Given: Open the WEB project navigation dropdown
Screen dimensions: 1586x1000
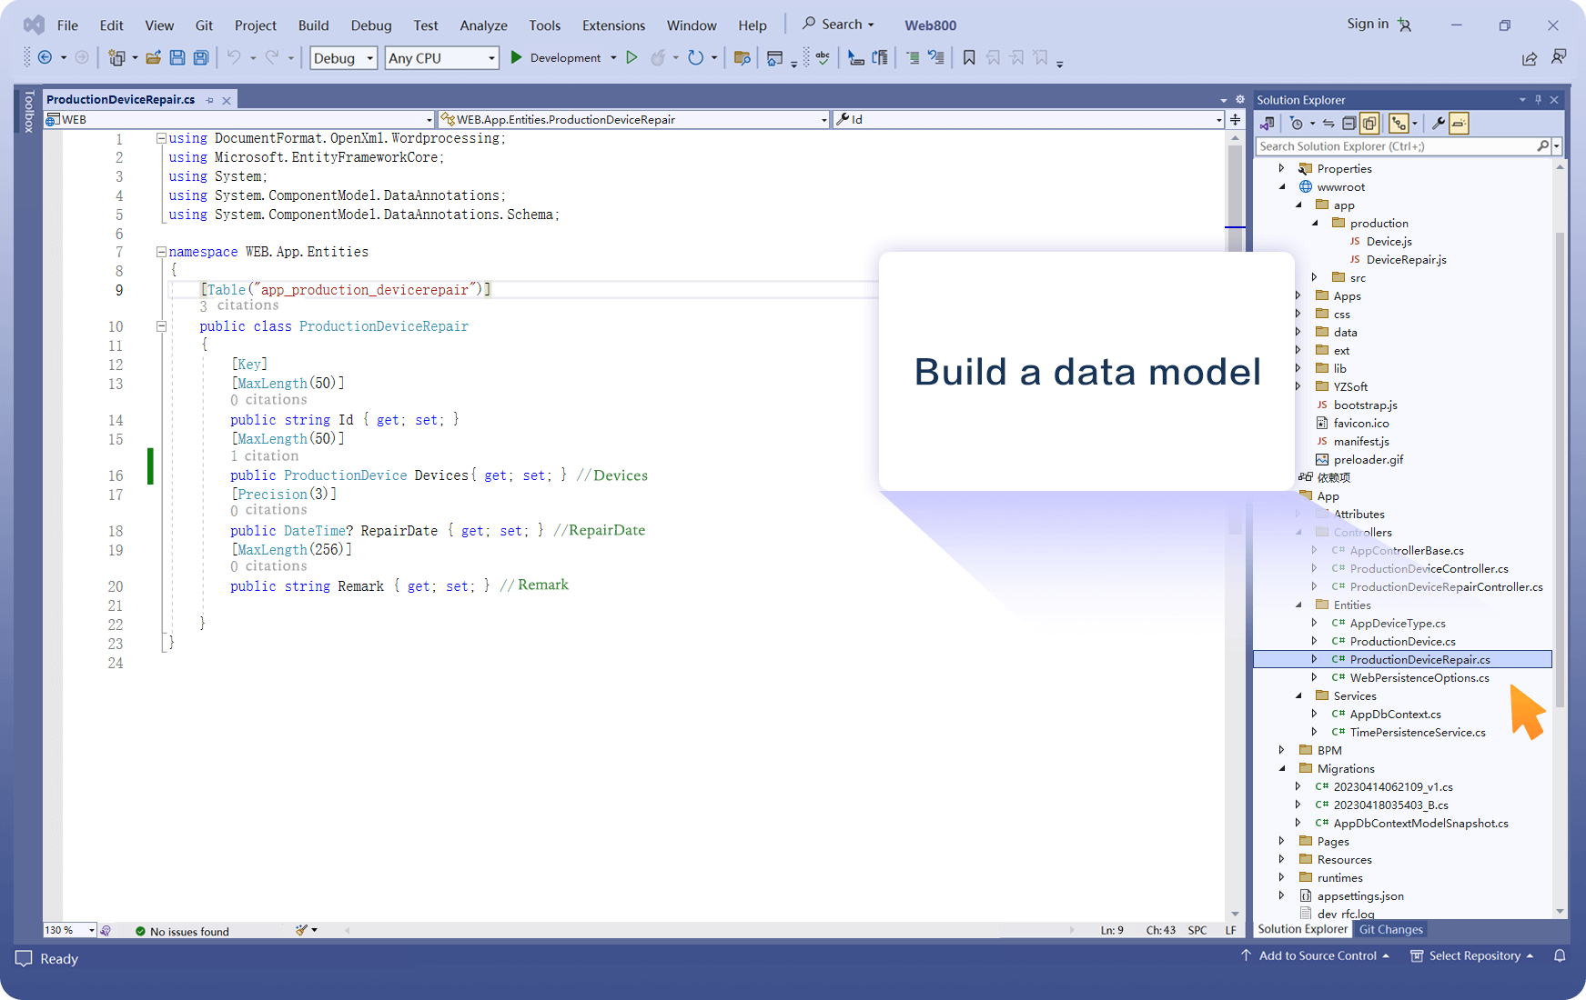Looking at the screenshot, I should click(x=239, y=119).
